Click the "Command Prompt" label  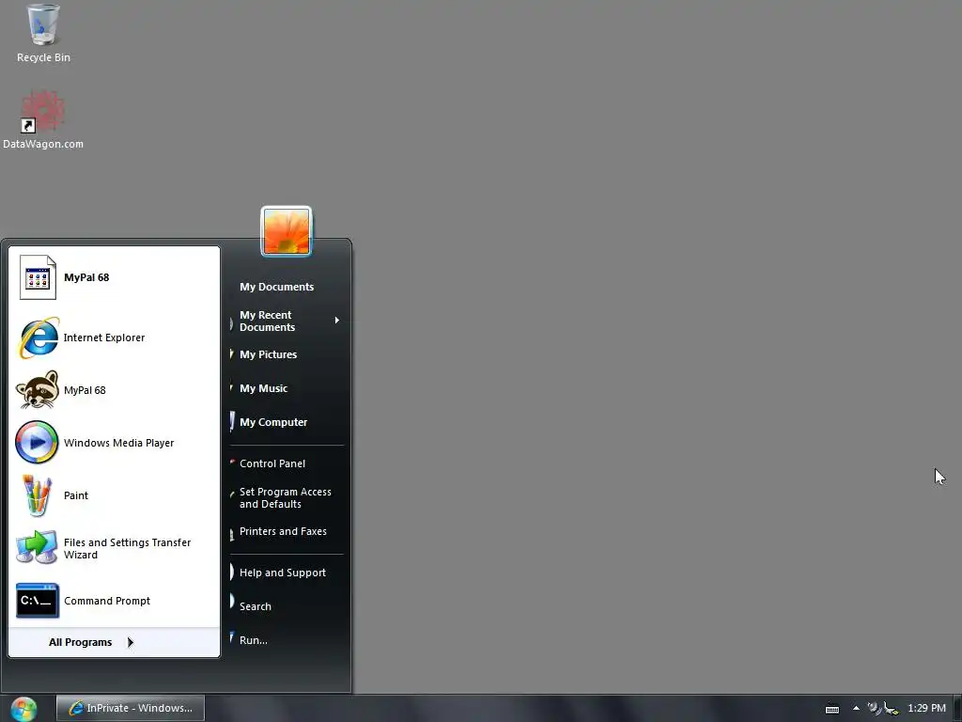107,601
